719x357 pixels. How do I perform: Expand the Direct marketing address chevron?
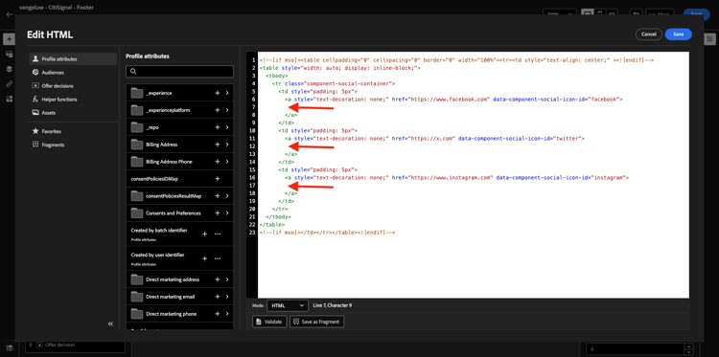tap(227, 279)
